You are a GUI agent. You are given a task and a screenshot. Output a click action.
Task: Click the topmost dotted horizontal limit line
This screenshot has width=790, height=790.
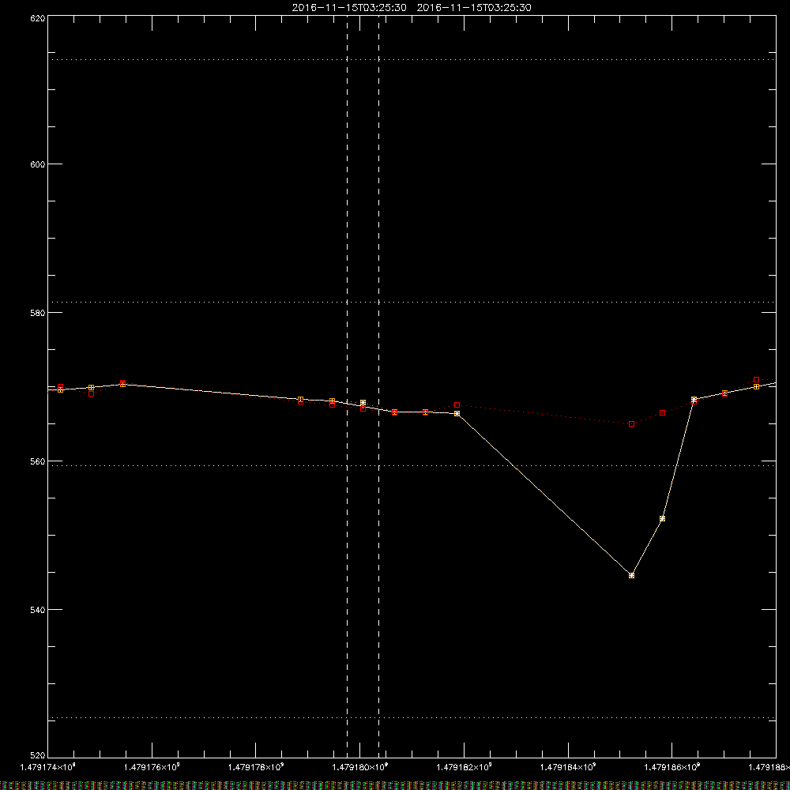pyautogui.click(x=412, y=59)
